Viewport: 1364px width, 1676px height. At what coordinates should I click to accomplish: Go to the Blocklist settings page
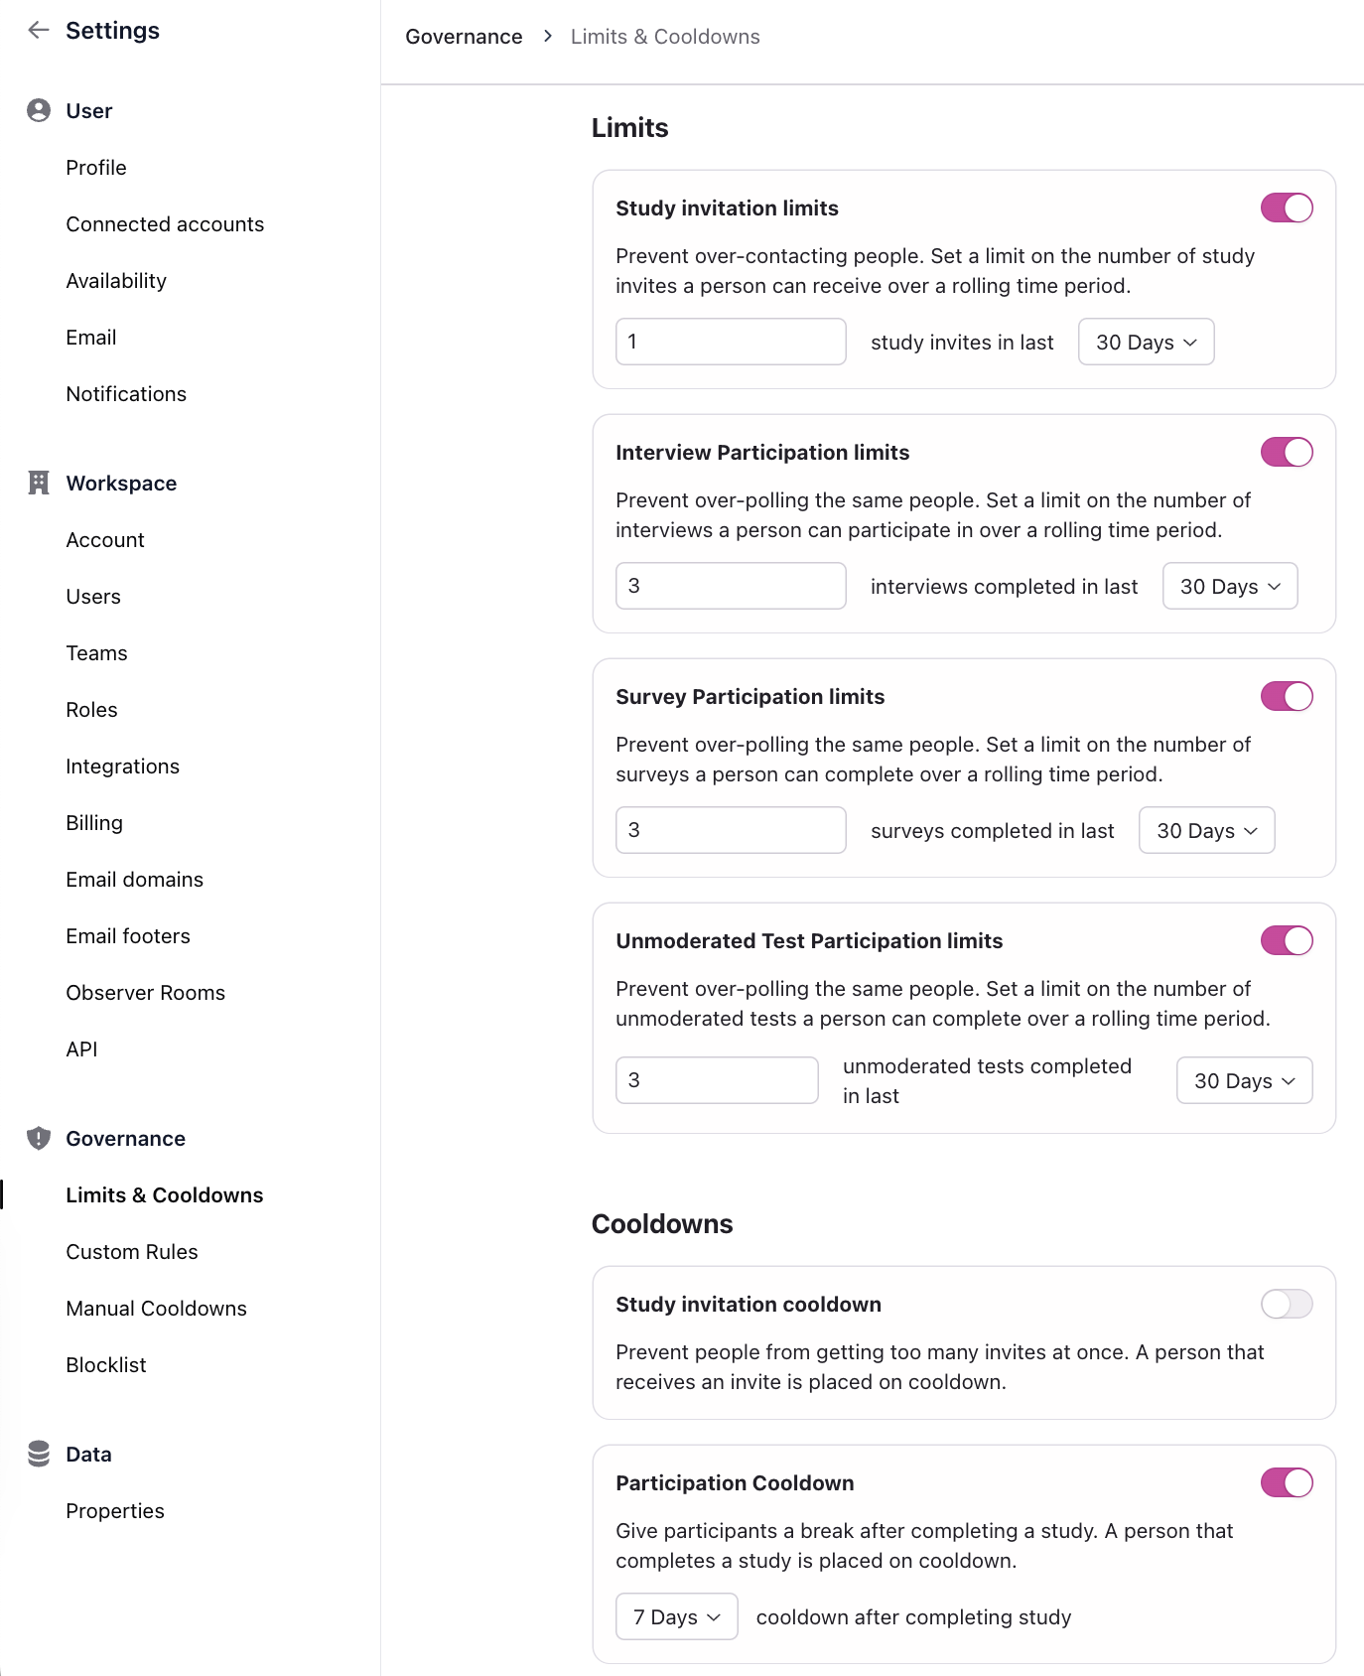click(x=106, y=1365)
